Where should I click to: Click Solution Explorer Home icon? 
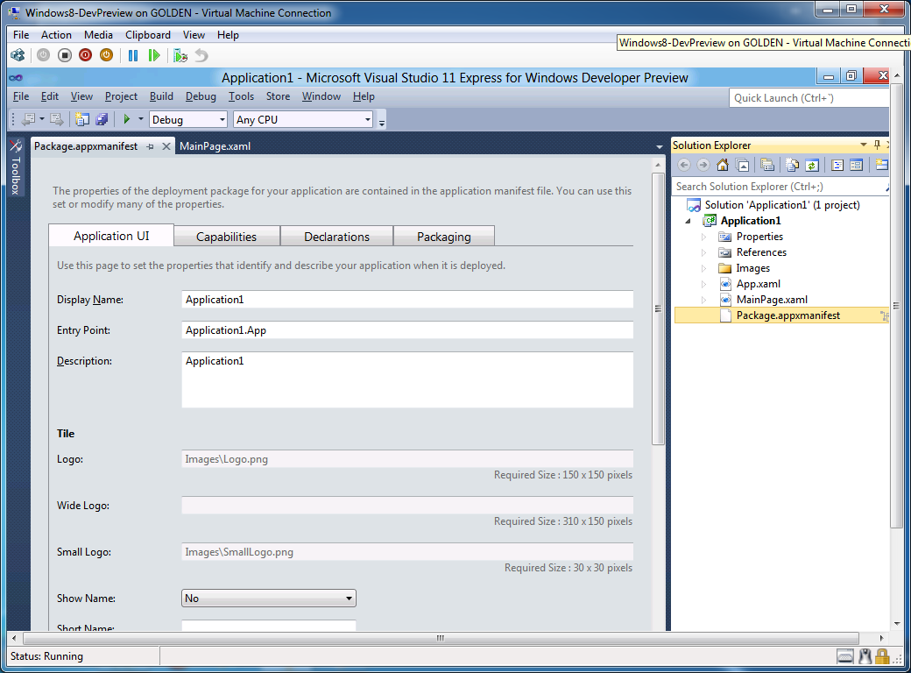[722, 165]
